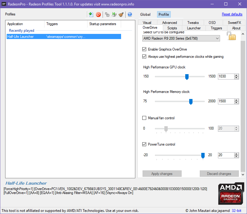Open the Scripts tab
The width and height of the screenshot is (247, 214).
[x=172, y=28]
